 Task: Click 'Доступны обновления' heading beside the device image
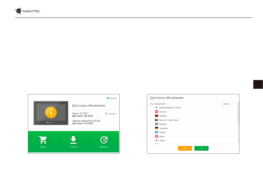click(89, 106)
